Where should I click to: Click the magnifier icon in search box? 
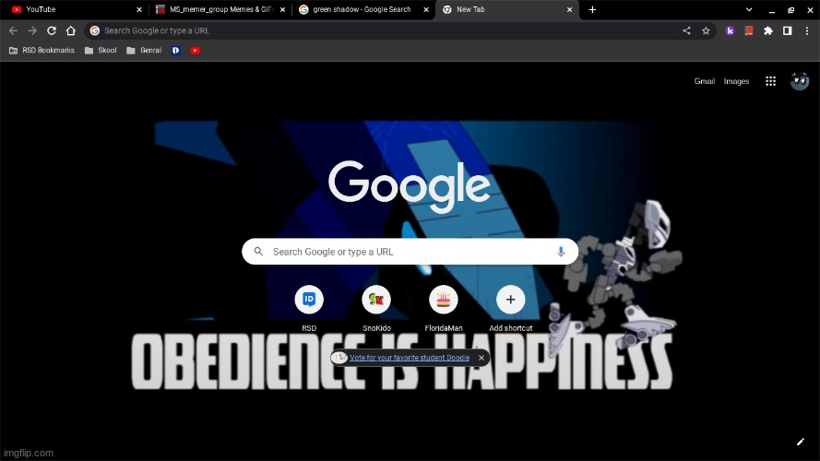pyautogui.click(x=258, y=252)
